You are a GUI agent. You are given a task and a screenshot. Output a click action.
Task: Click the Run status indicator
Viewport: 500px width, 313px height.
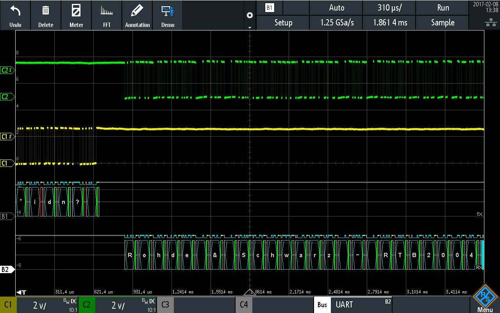442,7
